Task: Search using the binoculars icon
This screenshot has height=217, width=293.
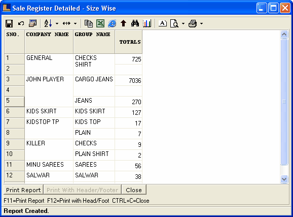Action: [x=135, y=23]
